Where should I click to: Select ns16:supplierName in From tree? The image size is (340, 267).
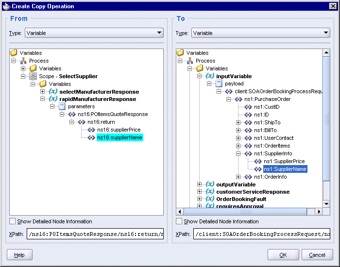119,137
